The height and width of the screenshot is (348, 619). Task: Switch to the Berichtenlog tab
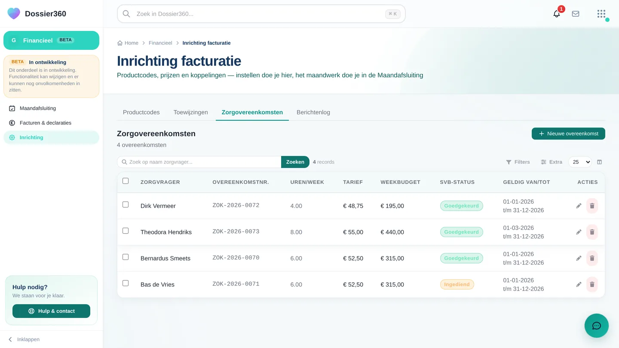click(x=313, y=112)
